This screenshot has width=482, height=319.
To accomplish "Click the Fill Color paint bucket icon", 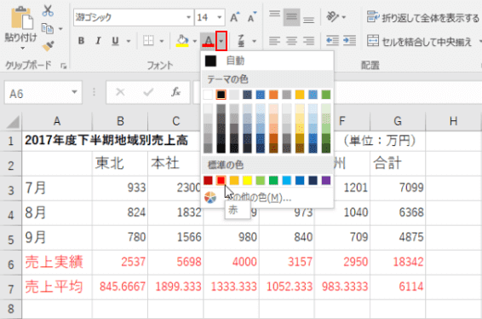I will 182,41.
